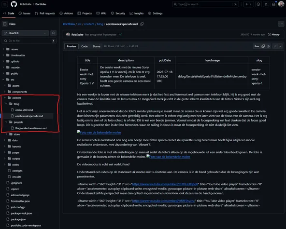Download the raw file icon
The height and width of the screenshot is (229, 286).
(x=268, y=46)
